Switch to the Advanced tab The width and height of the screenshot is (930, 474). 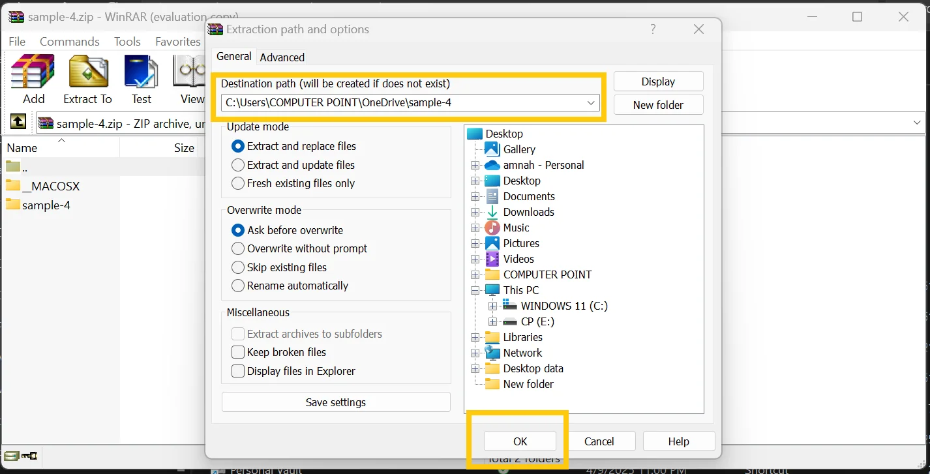[x=282, y=57]
